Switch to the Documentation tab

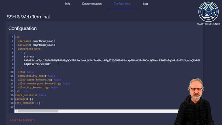coord(92,4)
